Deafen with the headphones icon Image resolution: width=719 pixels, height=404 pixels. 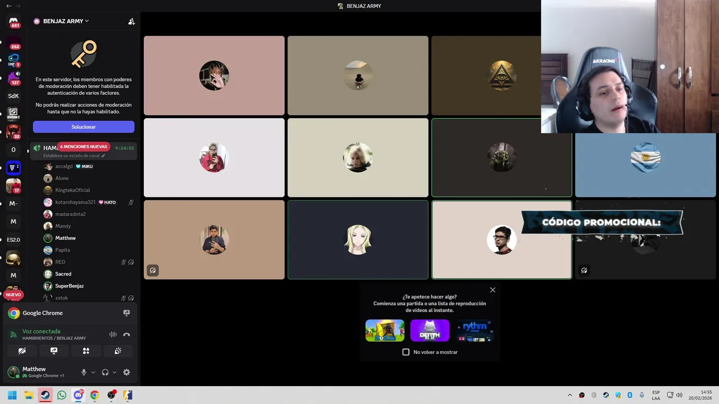[105, 372]
